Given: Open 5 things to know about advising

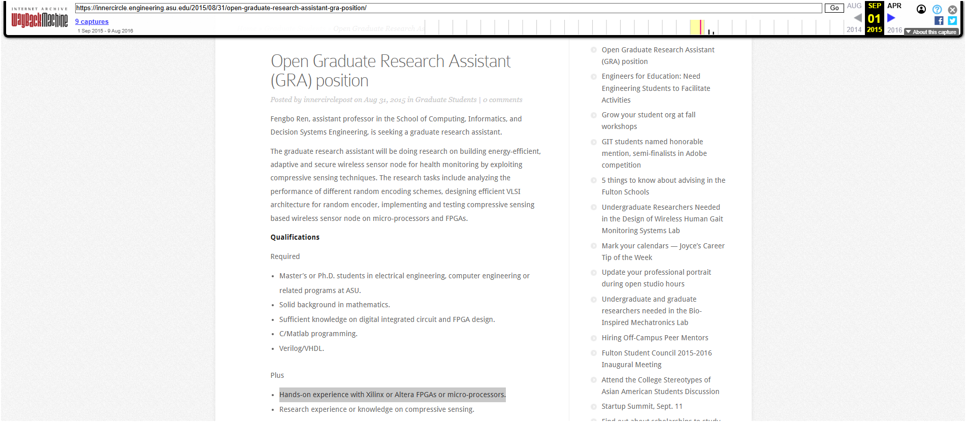Looking at the screenshot, I should [663, 186].
